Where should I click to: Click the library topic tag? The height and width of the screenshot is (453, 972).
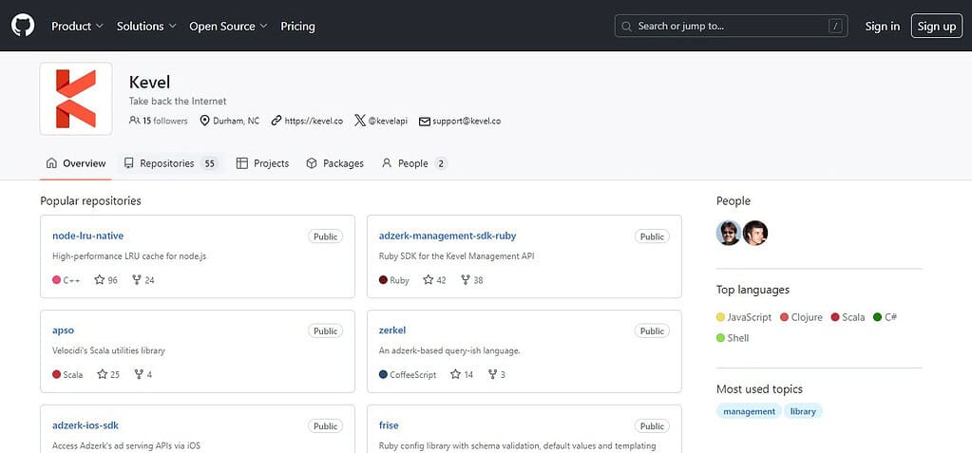point(803,411)
